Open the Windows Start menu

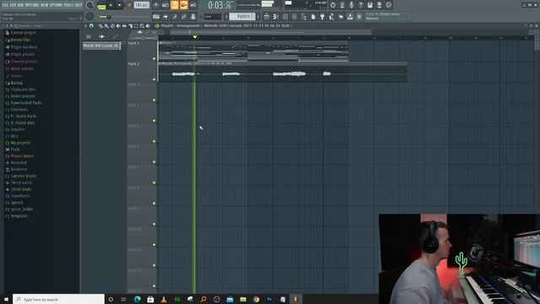coord(6,299)
